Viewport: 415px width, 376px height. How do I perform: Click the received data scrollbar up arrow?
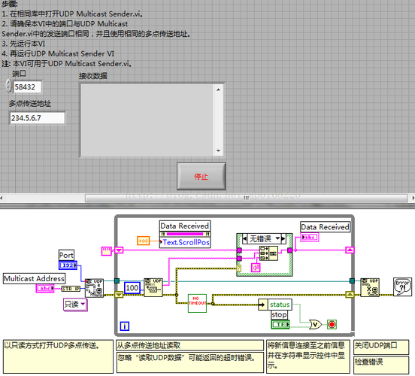pyautogui.click(x=218, y=89)
